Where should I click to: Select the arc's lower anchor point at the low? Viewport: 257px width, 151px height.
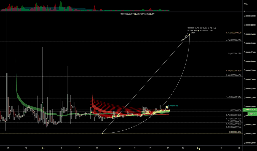point(102,133)
